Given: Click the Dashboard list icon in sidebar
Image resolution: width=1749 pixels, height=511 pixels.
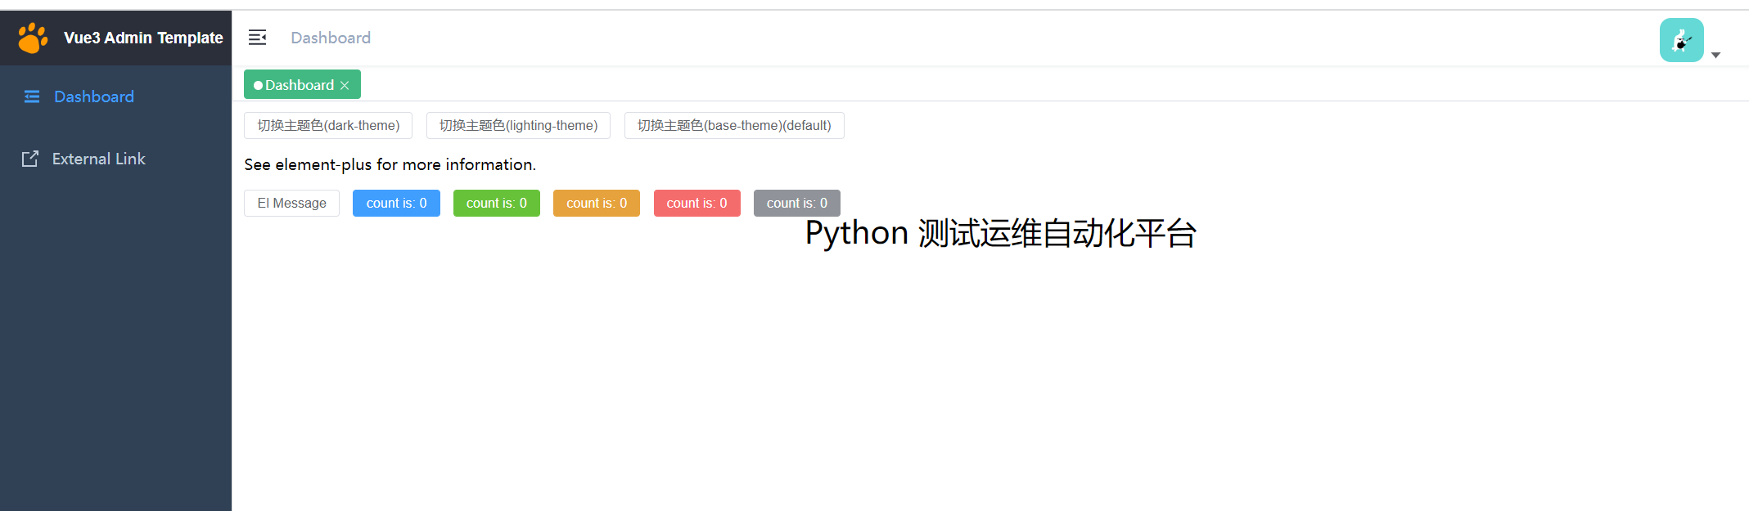Looking at the screenshot, I should tap(32, 96).
